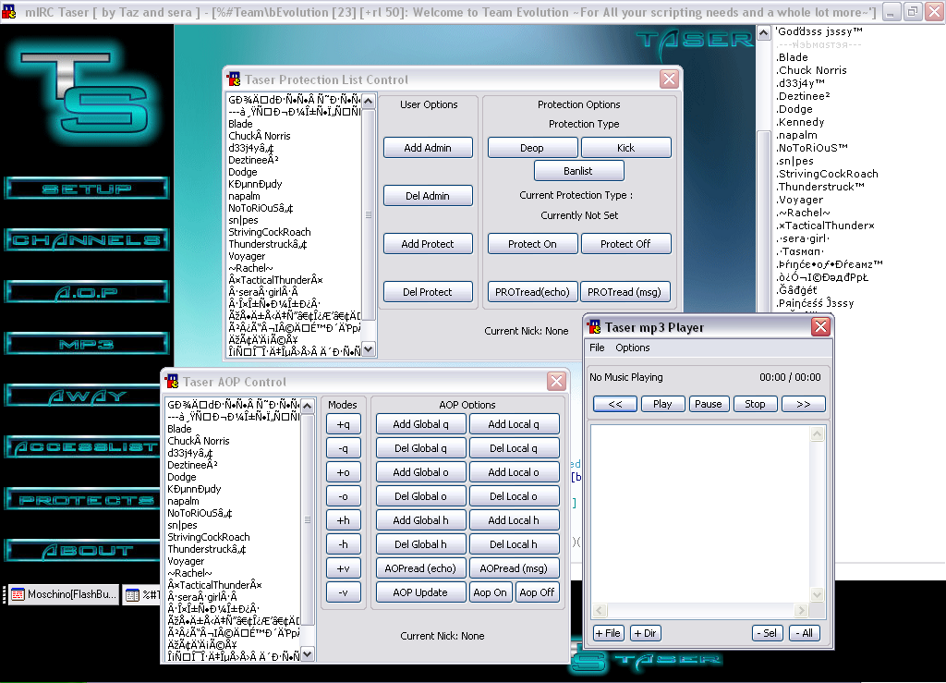This screenshot has height=683, width=946.
Task: Click Pause in the mp3 Player
Action: point(709,404)
